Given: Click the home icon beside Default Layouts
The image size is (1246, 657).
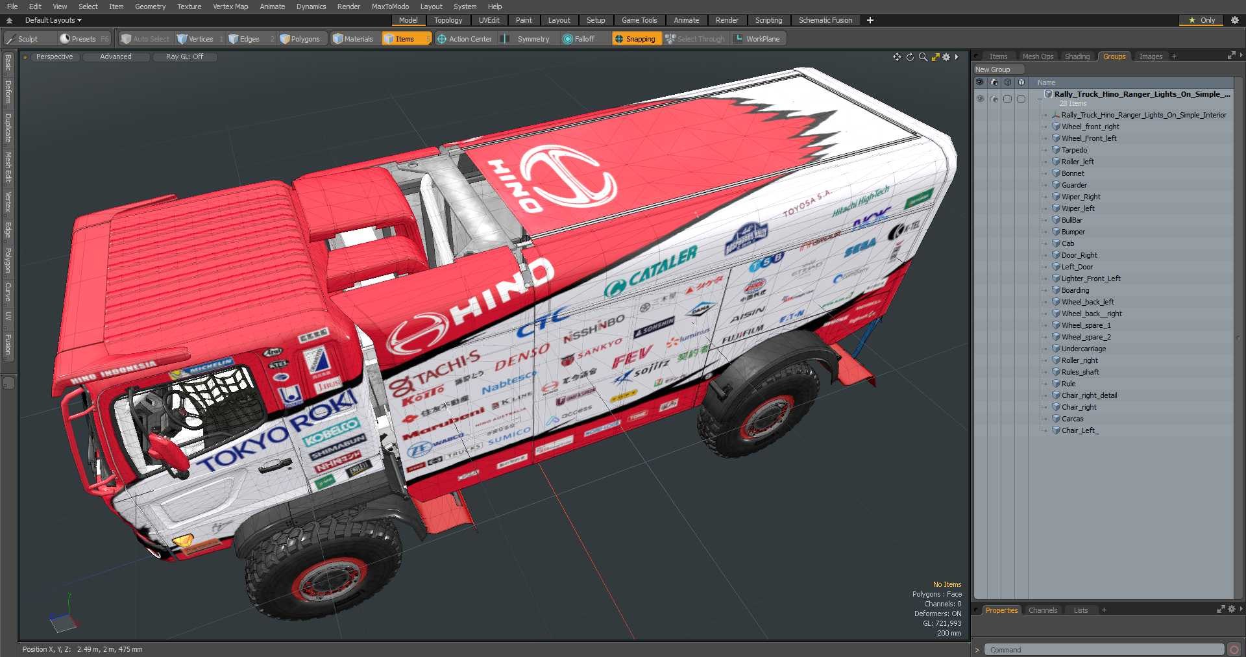Looking at the screenshot, I should (x=9, y=20).
